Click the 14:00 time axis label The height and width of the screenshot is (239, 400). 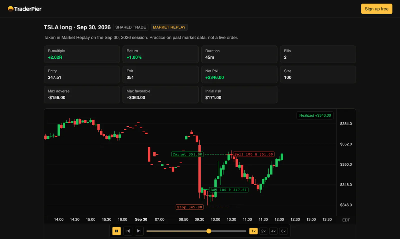(59, 219)
